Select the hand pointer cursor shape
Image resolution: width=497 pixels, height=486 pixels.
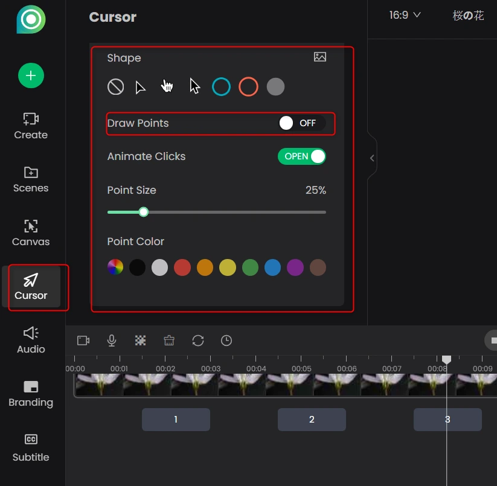(167, 87)
